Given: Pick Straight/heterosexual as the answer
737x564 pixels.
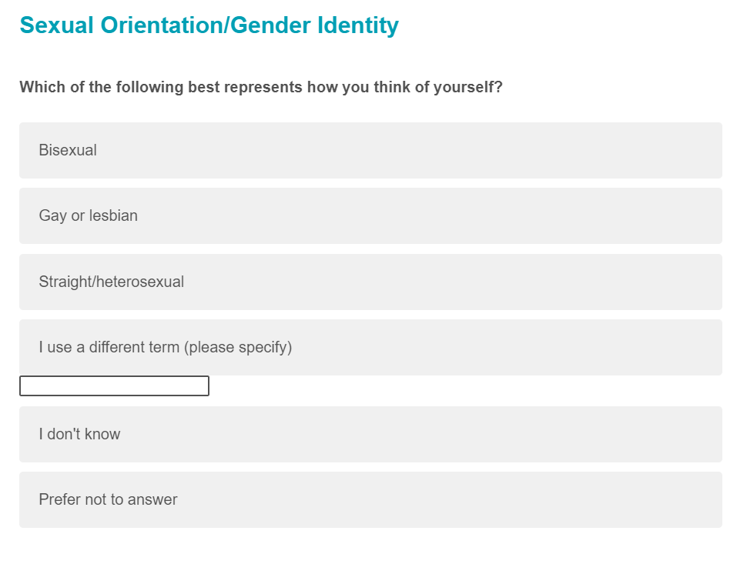Looking at the screenshot, I should click(x=370, y=282).
